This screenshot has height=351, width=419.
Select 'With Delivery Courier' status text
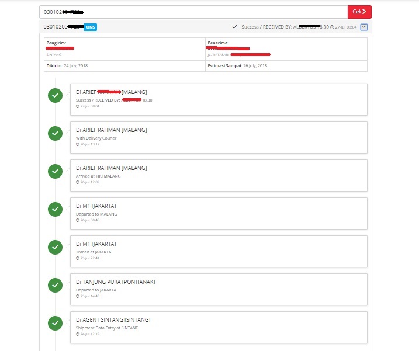[96, 138]
